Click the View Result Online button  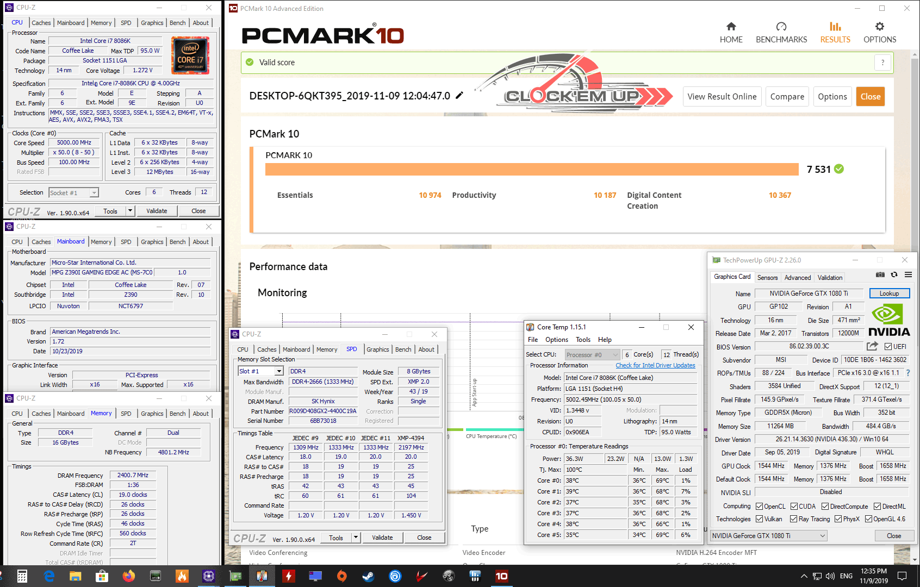pyautogui.click(x=722, y=97)
